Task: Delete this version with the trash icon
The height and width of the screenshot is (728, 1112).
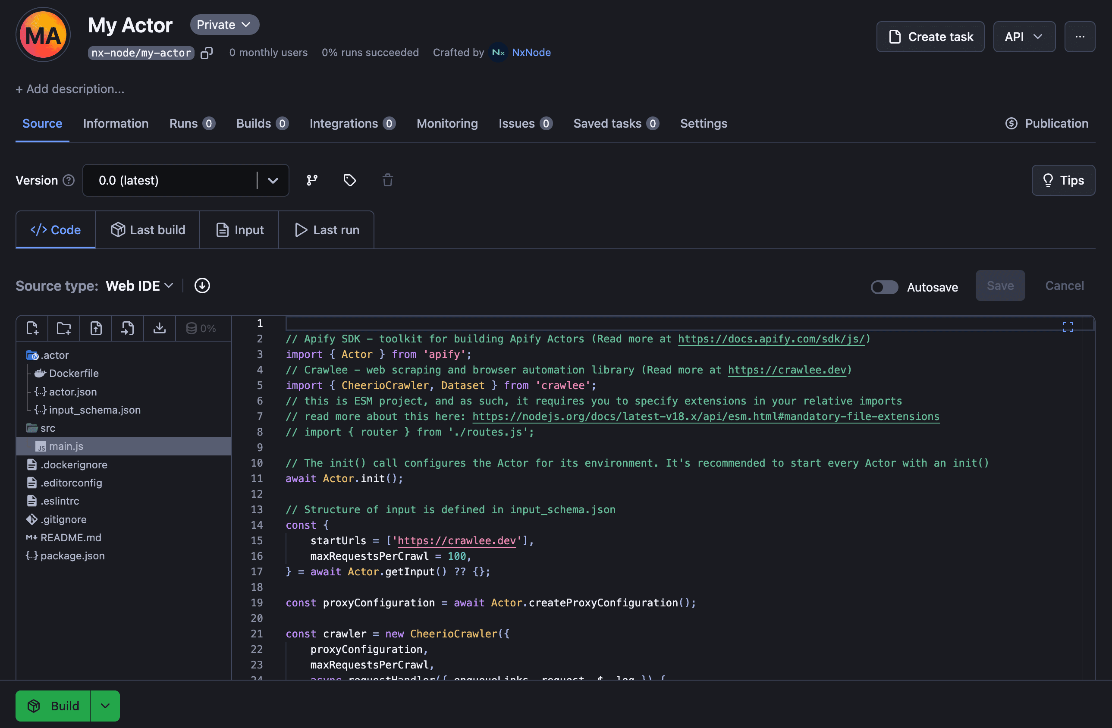Action: [x=387, y=180]
